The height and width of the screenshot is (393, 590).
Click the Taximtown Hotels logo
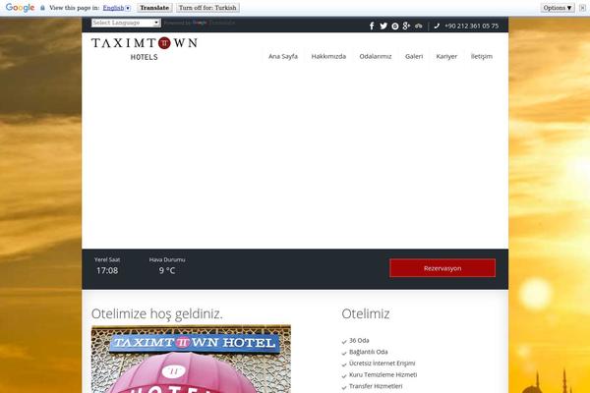coord(145,48)
